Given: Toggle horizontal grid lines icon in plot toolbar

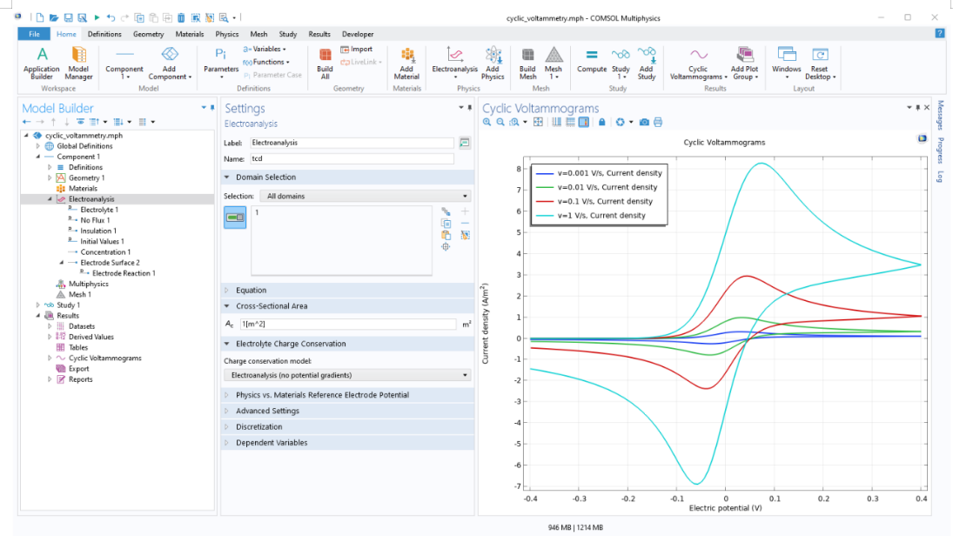Looking at the screenshot, I should pos(570,122).
